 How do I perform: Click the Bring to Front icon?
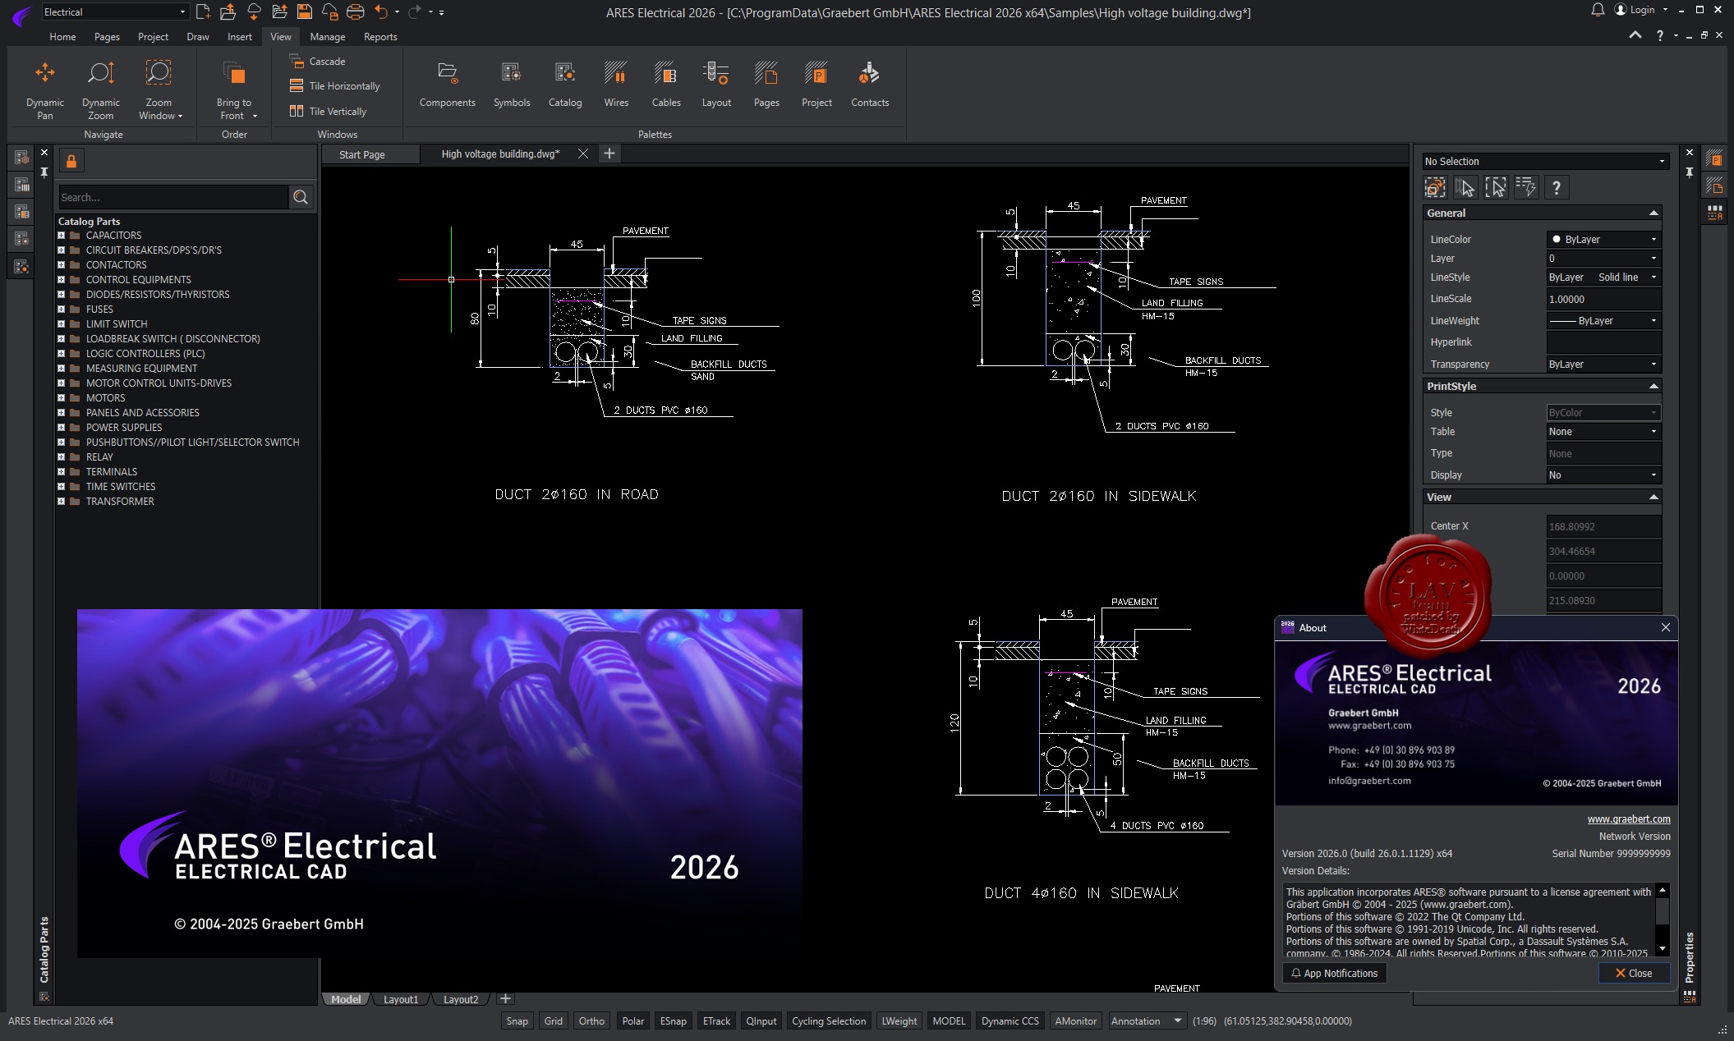click(x=234, y=74)
